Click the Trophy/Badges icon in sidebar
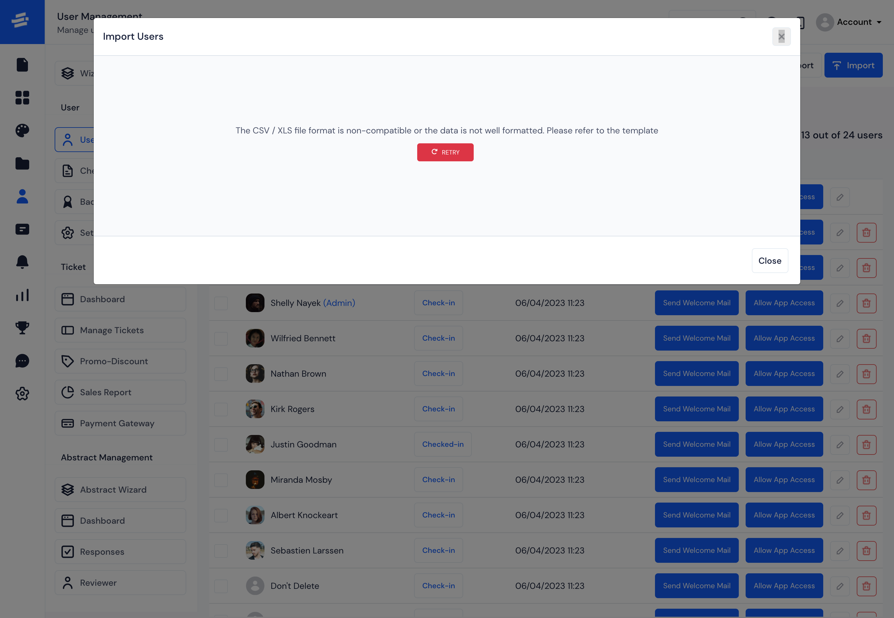 coord(22,327)
